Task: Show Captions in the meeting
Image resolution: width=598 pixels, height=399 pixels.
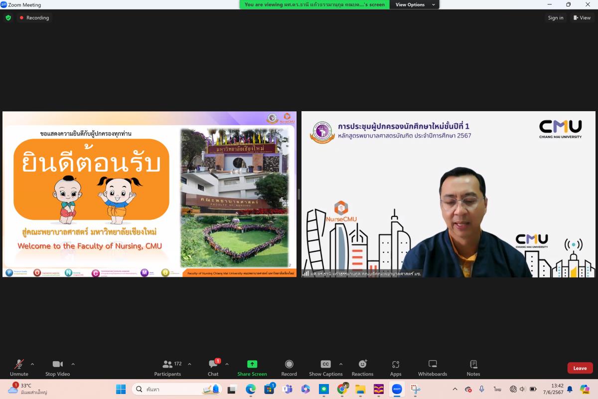Action: [x=326, y=368]
